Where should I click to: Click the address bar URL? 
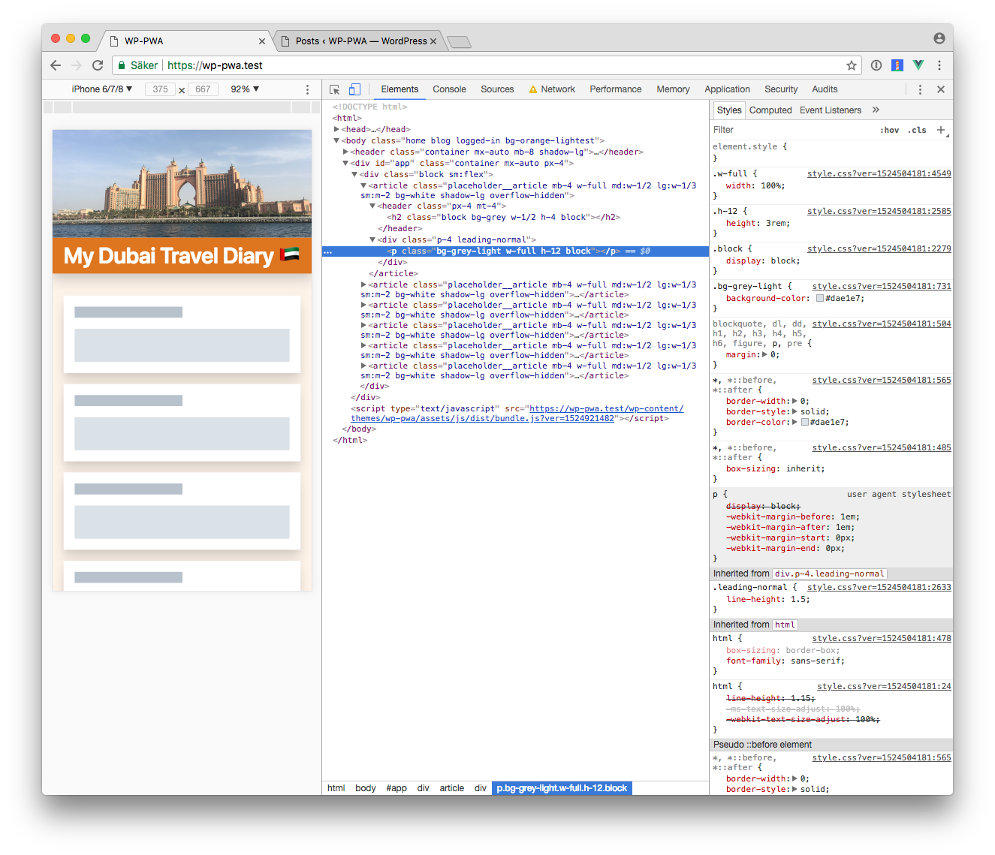tap(216, 65)
